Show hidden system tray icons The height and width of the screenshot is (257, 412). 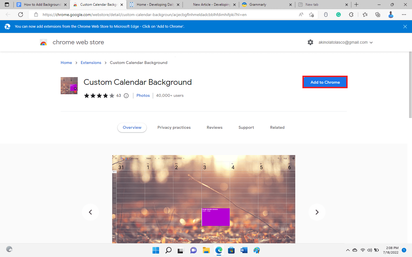[x=348, y=250]
